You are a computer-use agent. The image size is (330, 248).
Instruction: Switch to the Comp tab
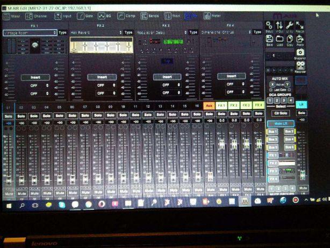pyautogui.click(x=126, y=16)
